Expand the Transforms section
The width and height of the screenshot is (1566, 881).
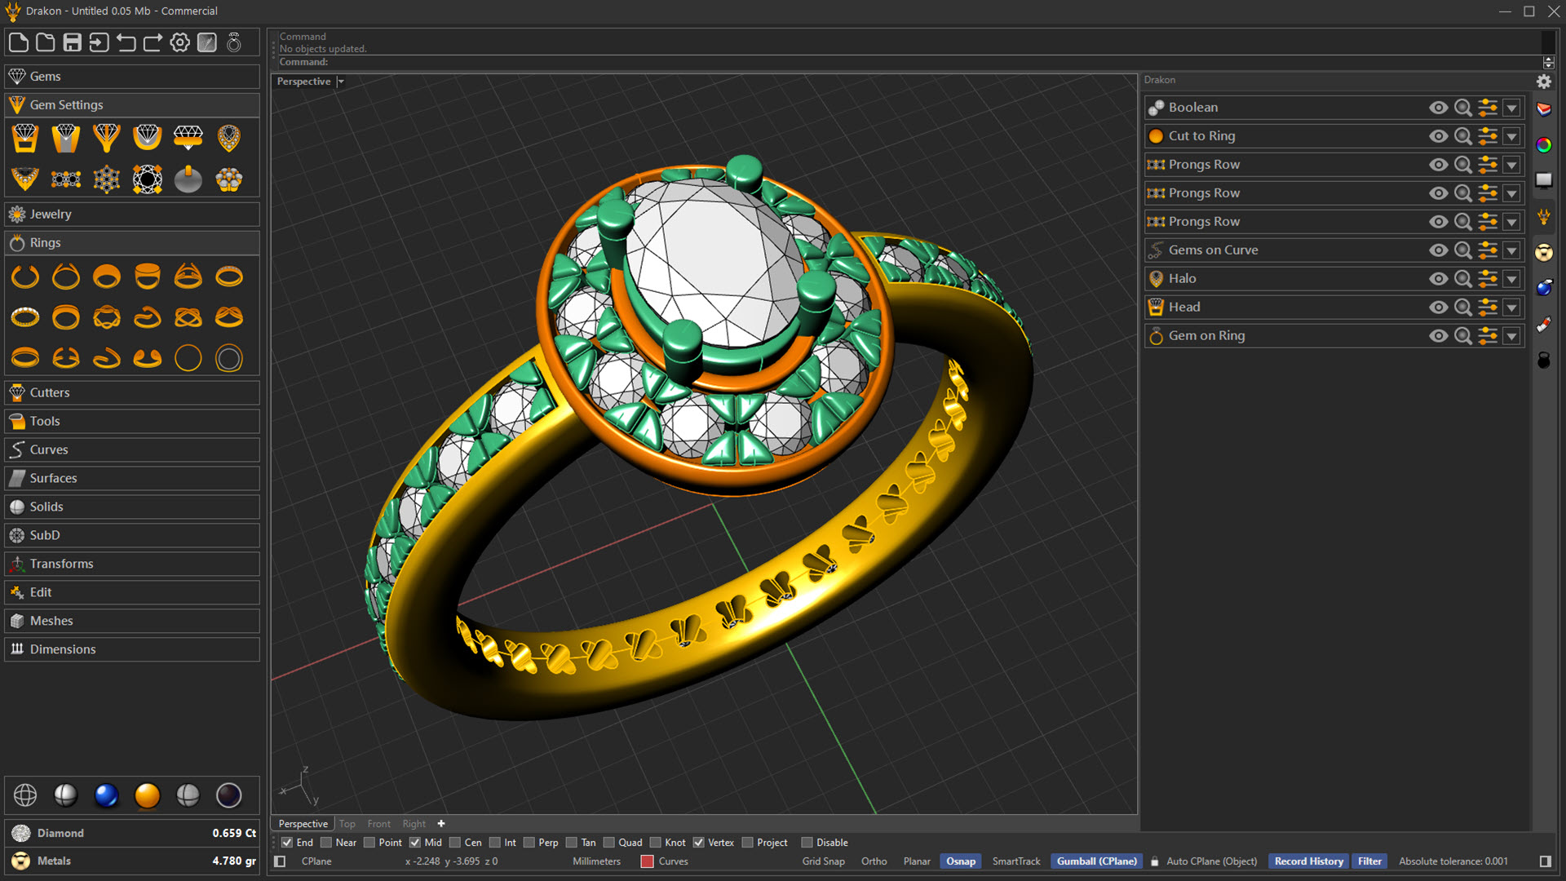click(132, 564)
